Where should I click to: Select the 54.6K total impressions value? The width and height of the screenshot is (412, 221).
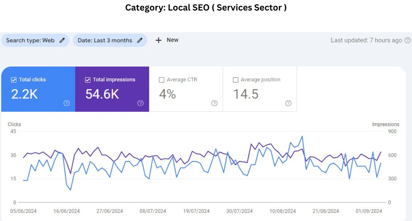pyautogui.click(x=102, y=94)
